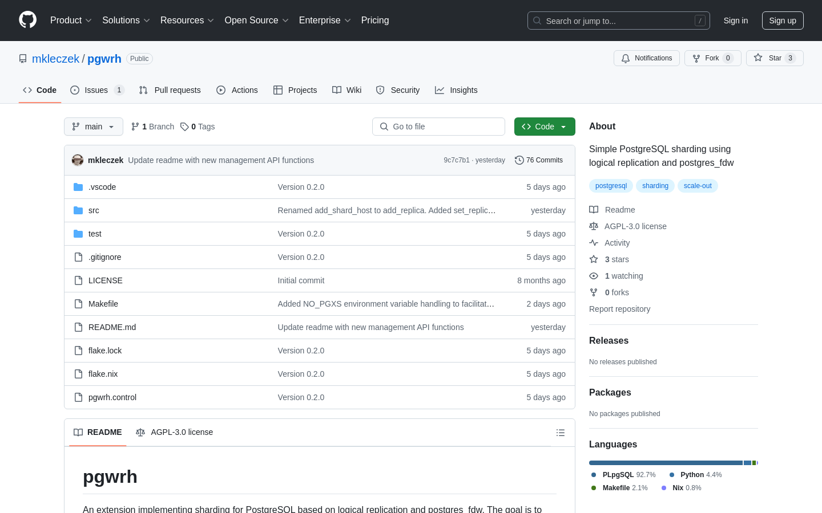Click the branch icon next to 1 Branch
The height and width of the screenshot is (513, 822).
click(135, 127)
